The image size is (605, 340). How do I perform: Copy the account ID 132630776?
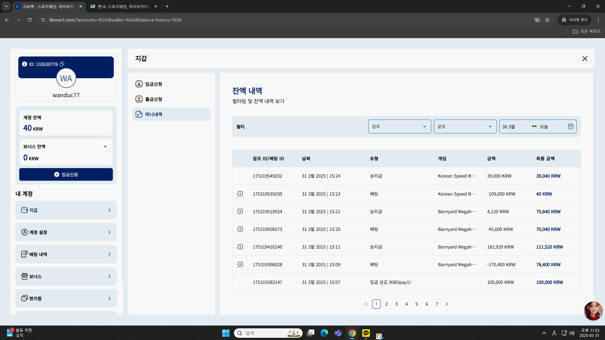62,64
